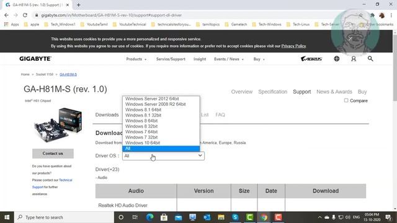This screenshot has width=397, height=223.
Task: Open the Chrome three-dot menu
Action: 391,15
